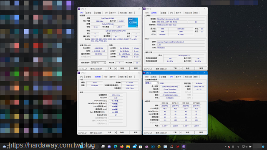Click the notification badge at taskbar end
This screenshot has width=267, height=150.
coord(263,147)
